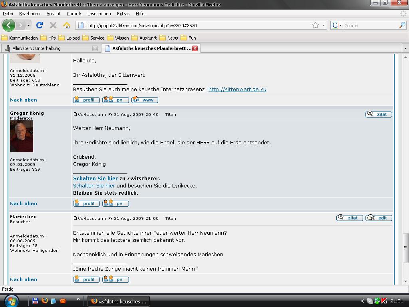Reload the page with the refresh icon
Viewport: 409px width, 307px height.
tap(40, 25)
